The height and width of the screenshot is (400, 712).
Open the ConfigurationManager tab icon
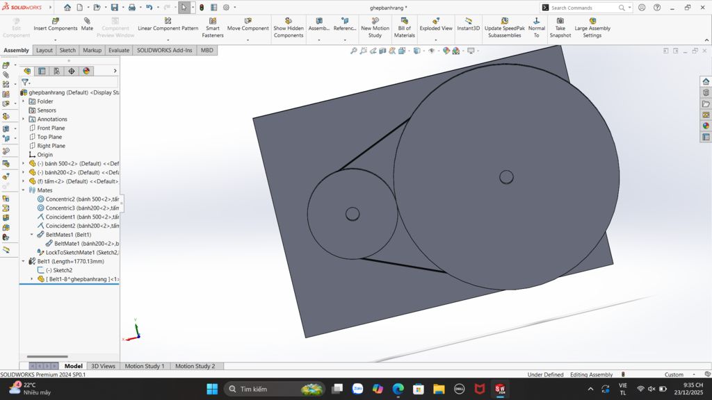(57, 71)
